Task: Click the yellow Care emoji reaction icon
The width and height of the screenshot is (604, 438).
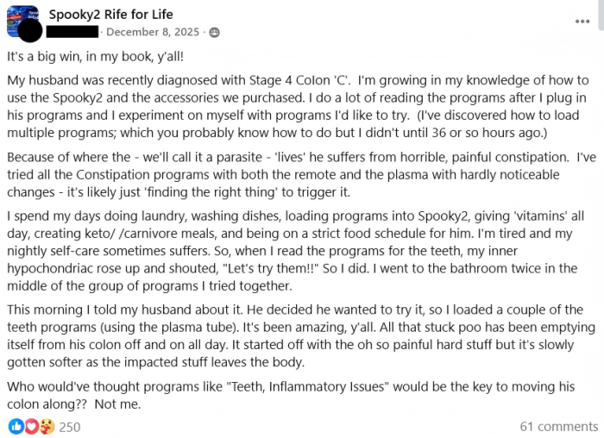Action: click(x=45, y=426)
